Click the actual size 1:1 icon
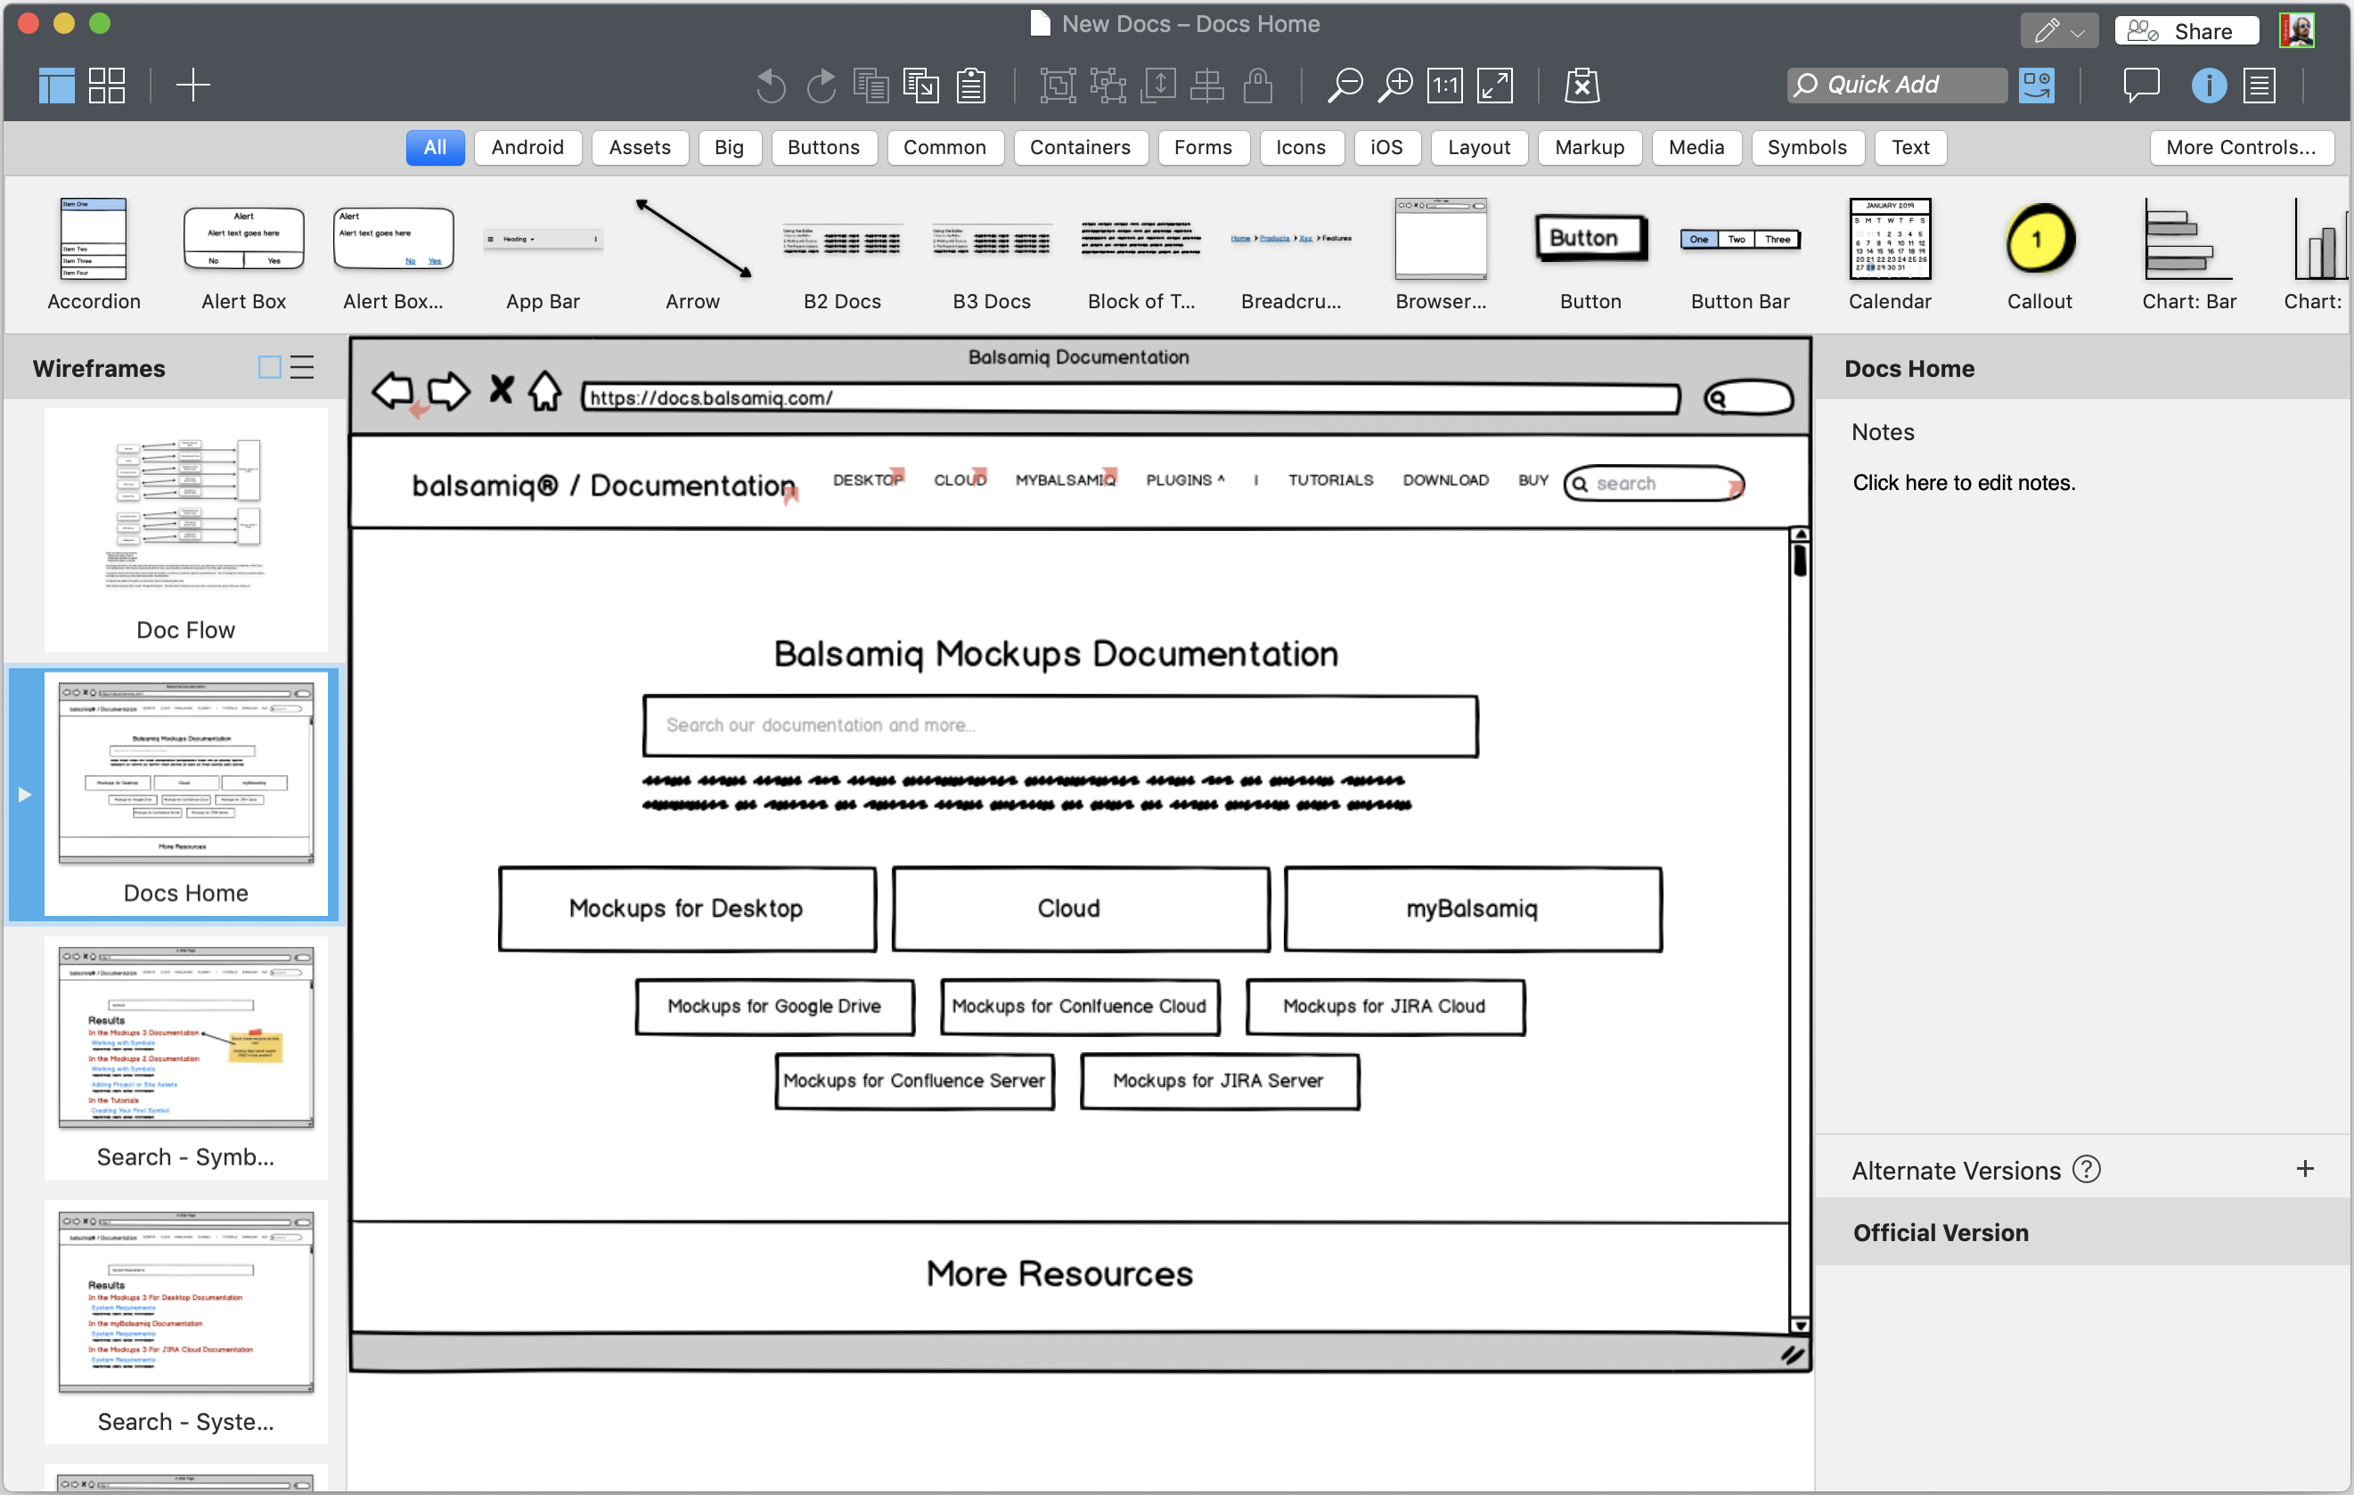The image size is (2354, 1495). [x=1444, y=85]
